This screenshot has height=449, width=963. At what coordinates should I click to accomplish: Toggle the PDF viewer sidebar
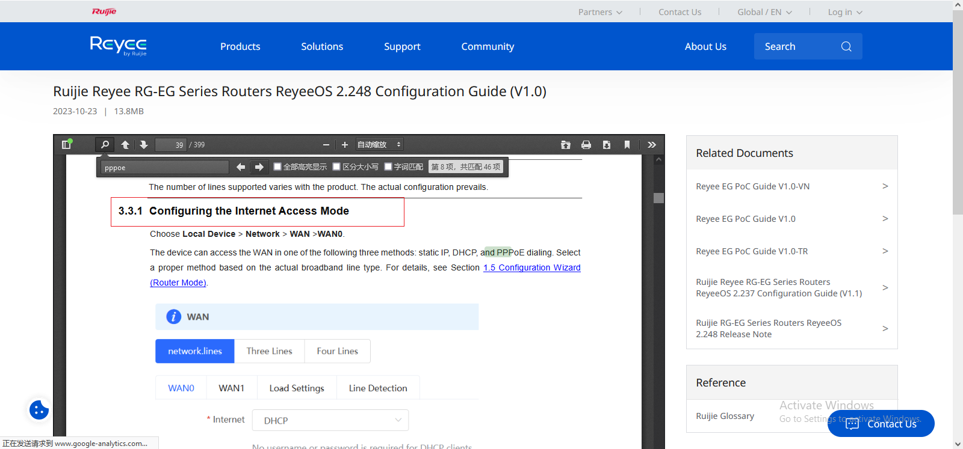(x=67, y=144)
